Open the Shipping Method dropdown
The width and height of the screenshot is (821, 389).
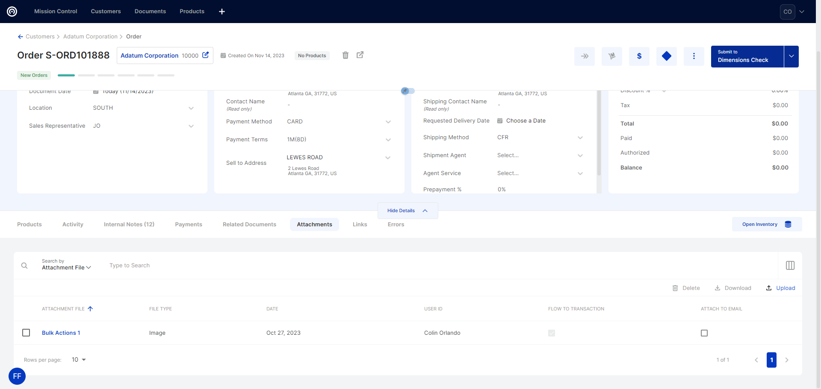tap(580, 137)
